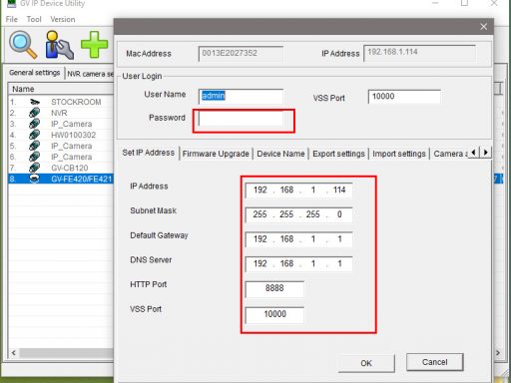Select GV-CB120 in device list
The height and width of the screenshot is (383, 511).
click(61, 168)
